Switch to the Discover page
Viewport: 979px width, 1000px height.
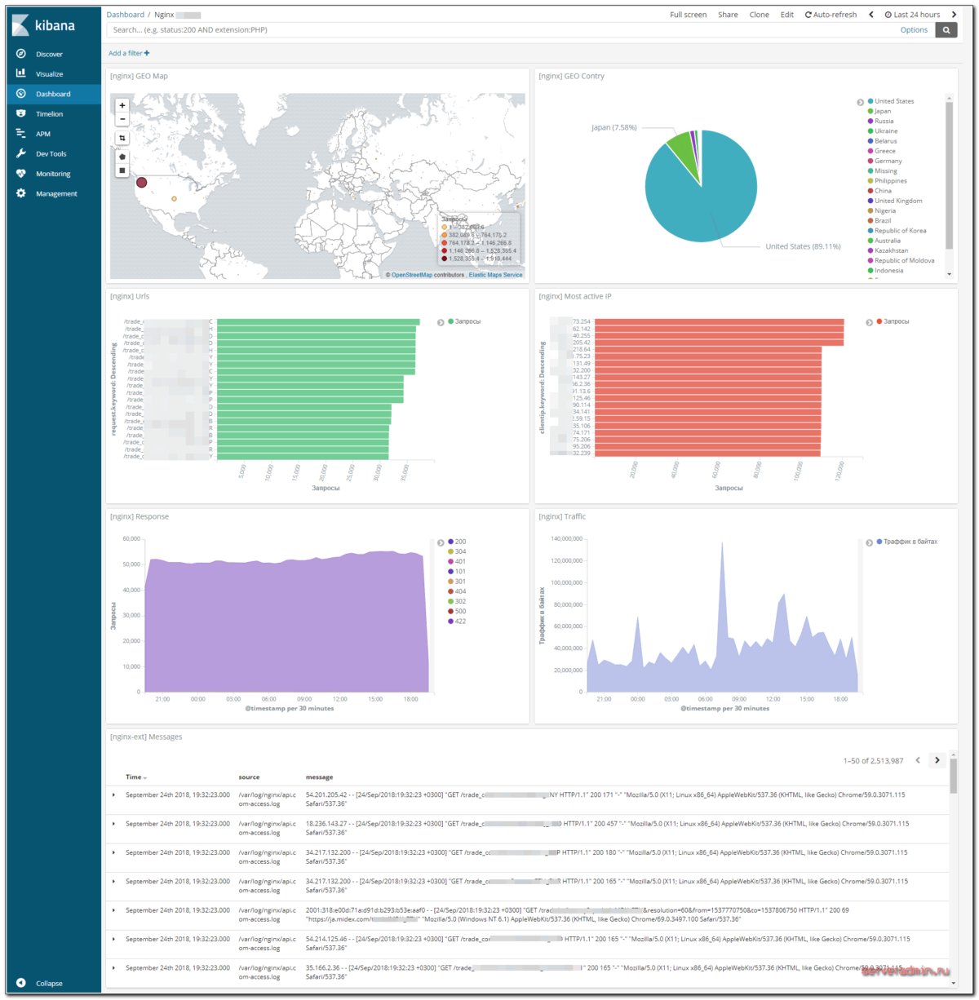coord(51,54)
